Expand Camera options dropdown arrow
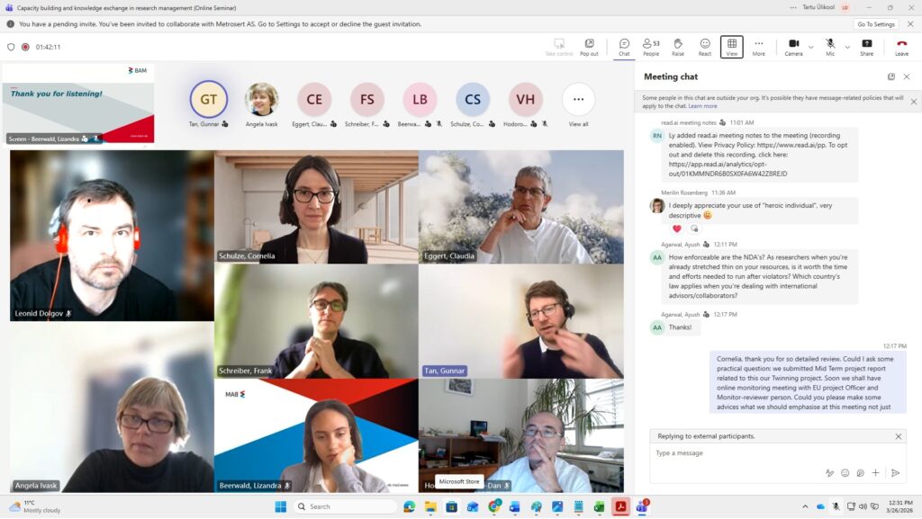922x519 pixels. 810,47
